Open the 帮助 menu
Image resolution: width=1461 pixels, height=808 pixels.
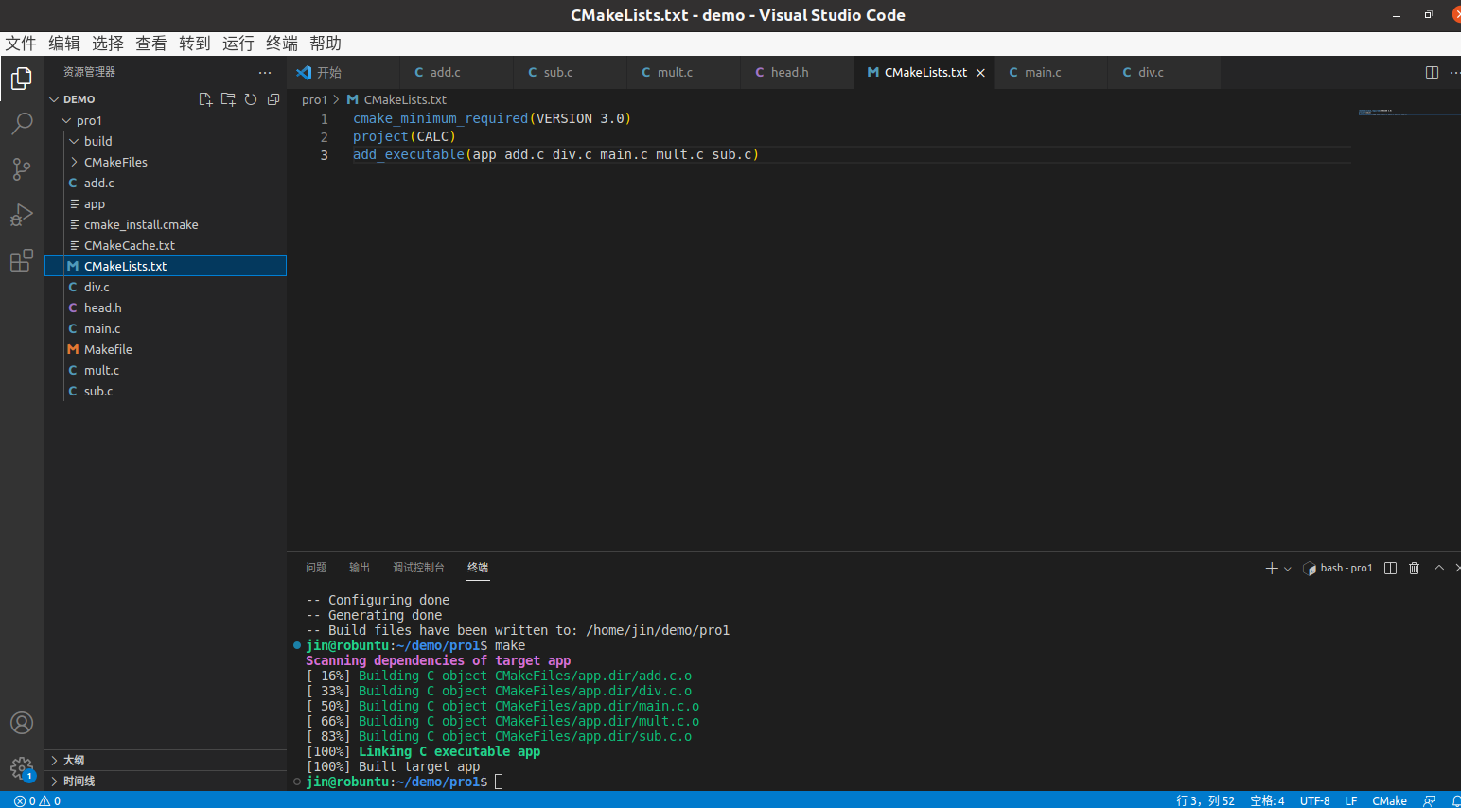(x=326, y=44)
